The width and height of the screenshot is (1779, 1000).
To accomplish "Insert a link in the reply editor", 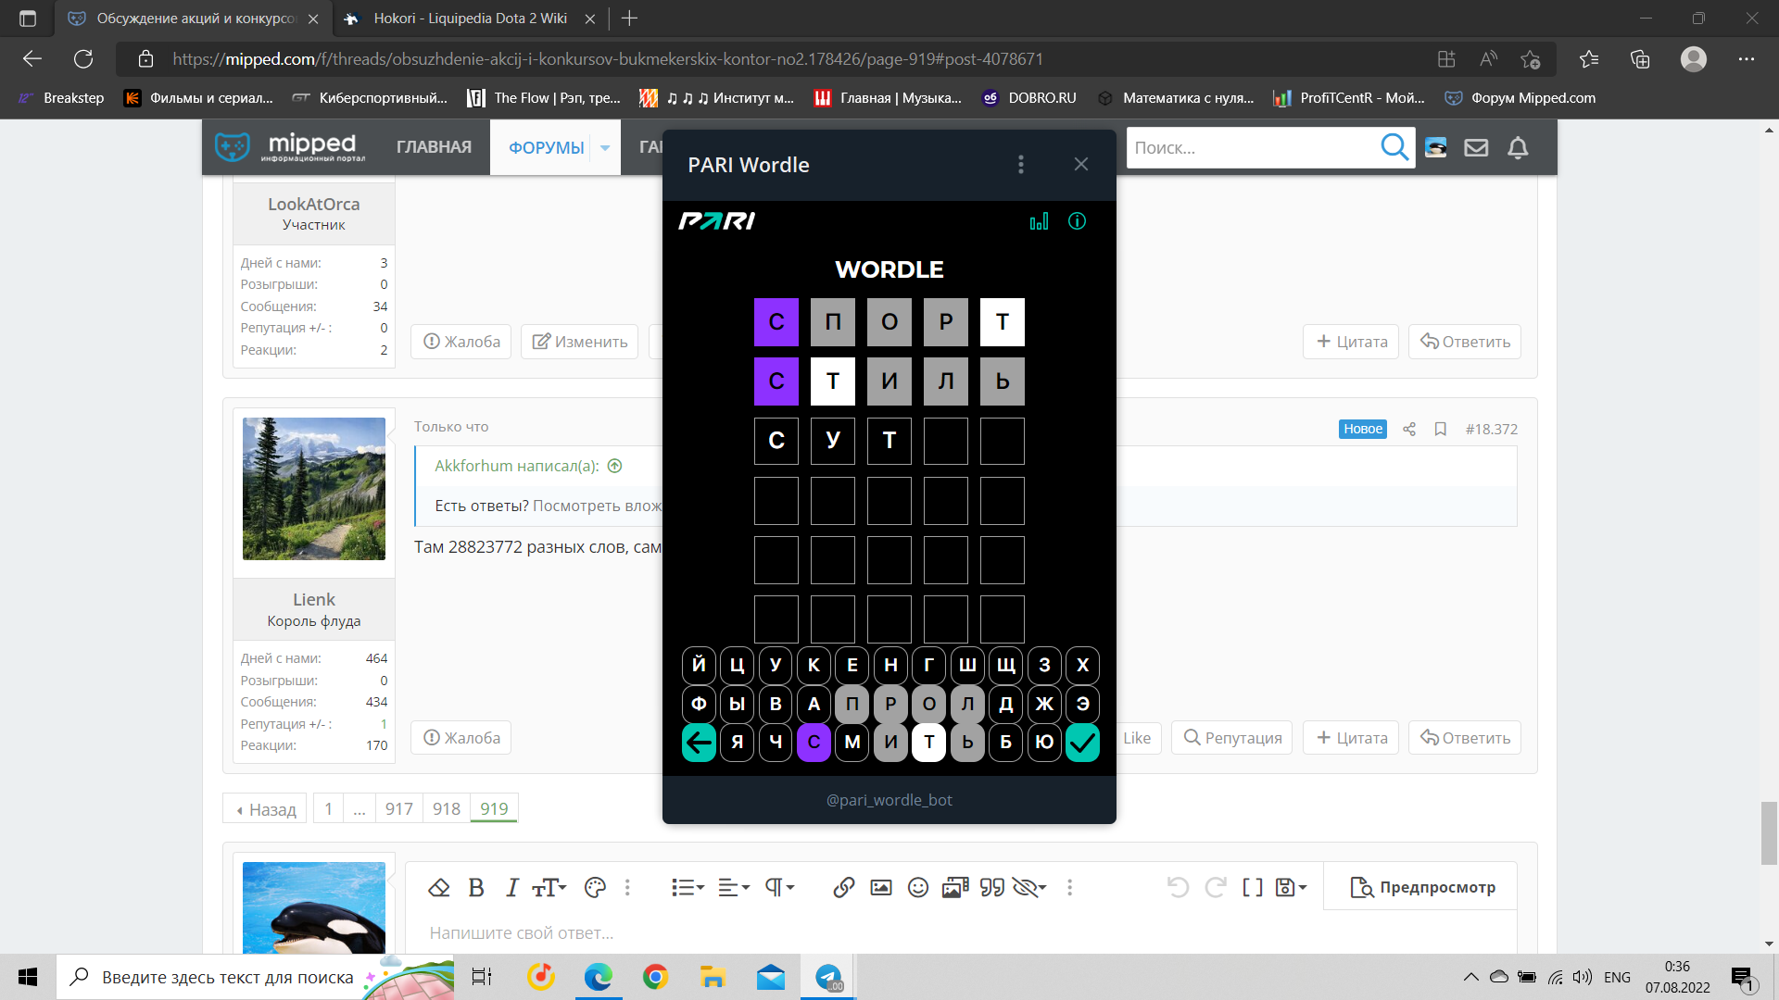I will 843,887.
